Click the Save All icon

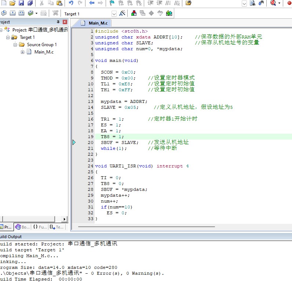pyautogui.click(x=30, y=3)
